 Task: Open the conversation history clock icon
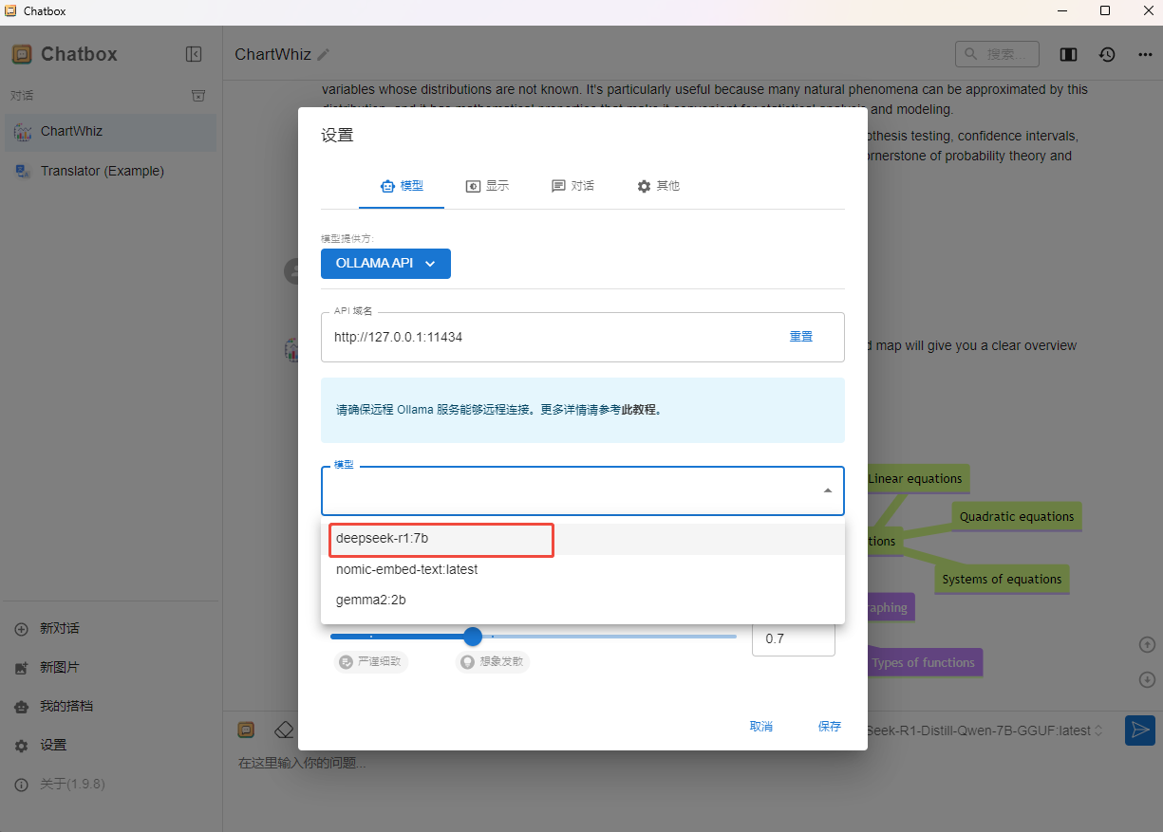click(1107, 55)
